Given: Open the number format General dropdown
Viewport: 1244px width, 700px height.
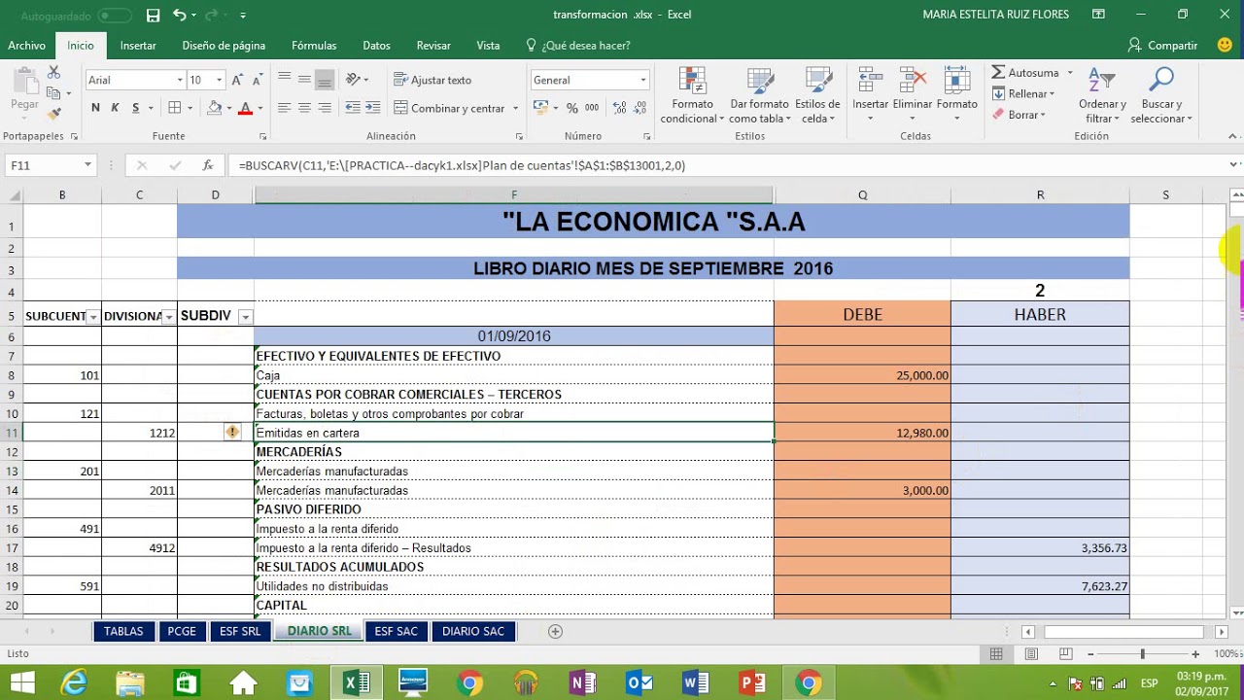Looking at the screenshot, I should coord(642,81).
